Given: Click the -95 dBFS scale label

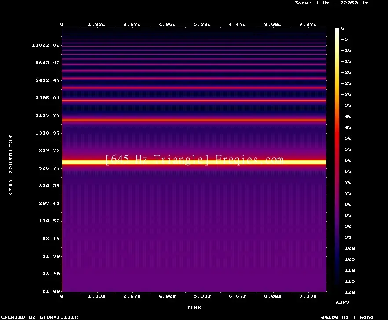Looking at the screenshot, I should 346,237.
